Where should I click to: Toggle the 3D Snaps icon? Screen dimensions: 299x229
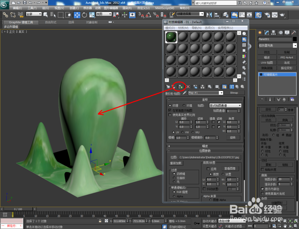(x=141, y=15)
